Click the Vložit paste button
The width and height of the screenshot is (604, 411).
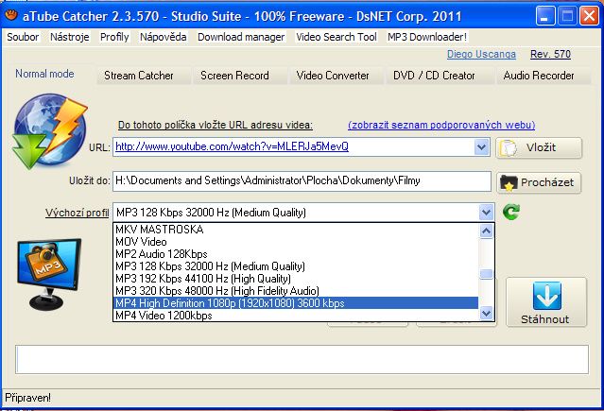(x=539, y=147)
